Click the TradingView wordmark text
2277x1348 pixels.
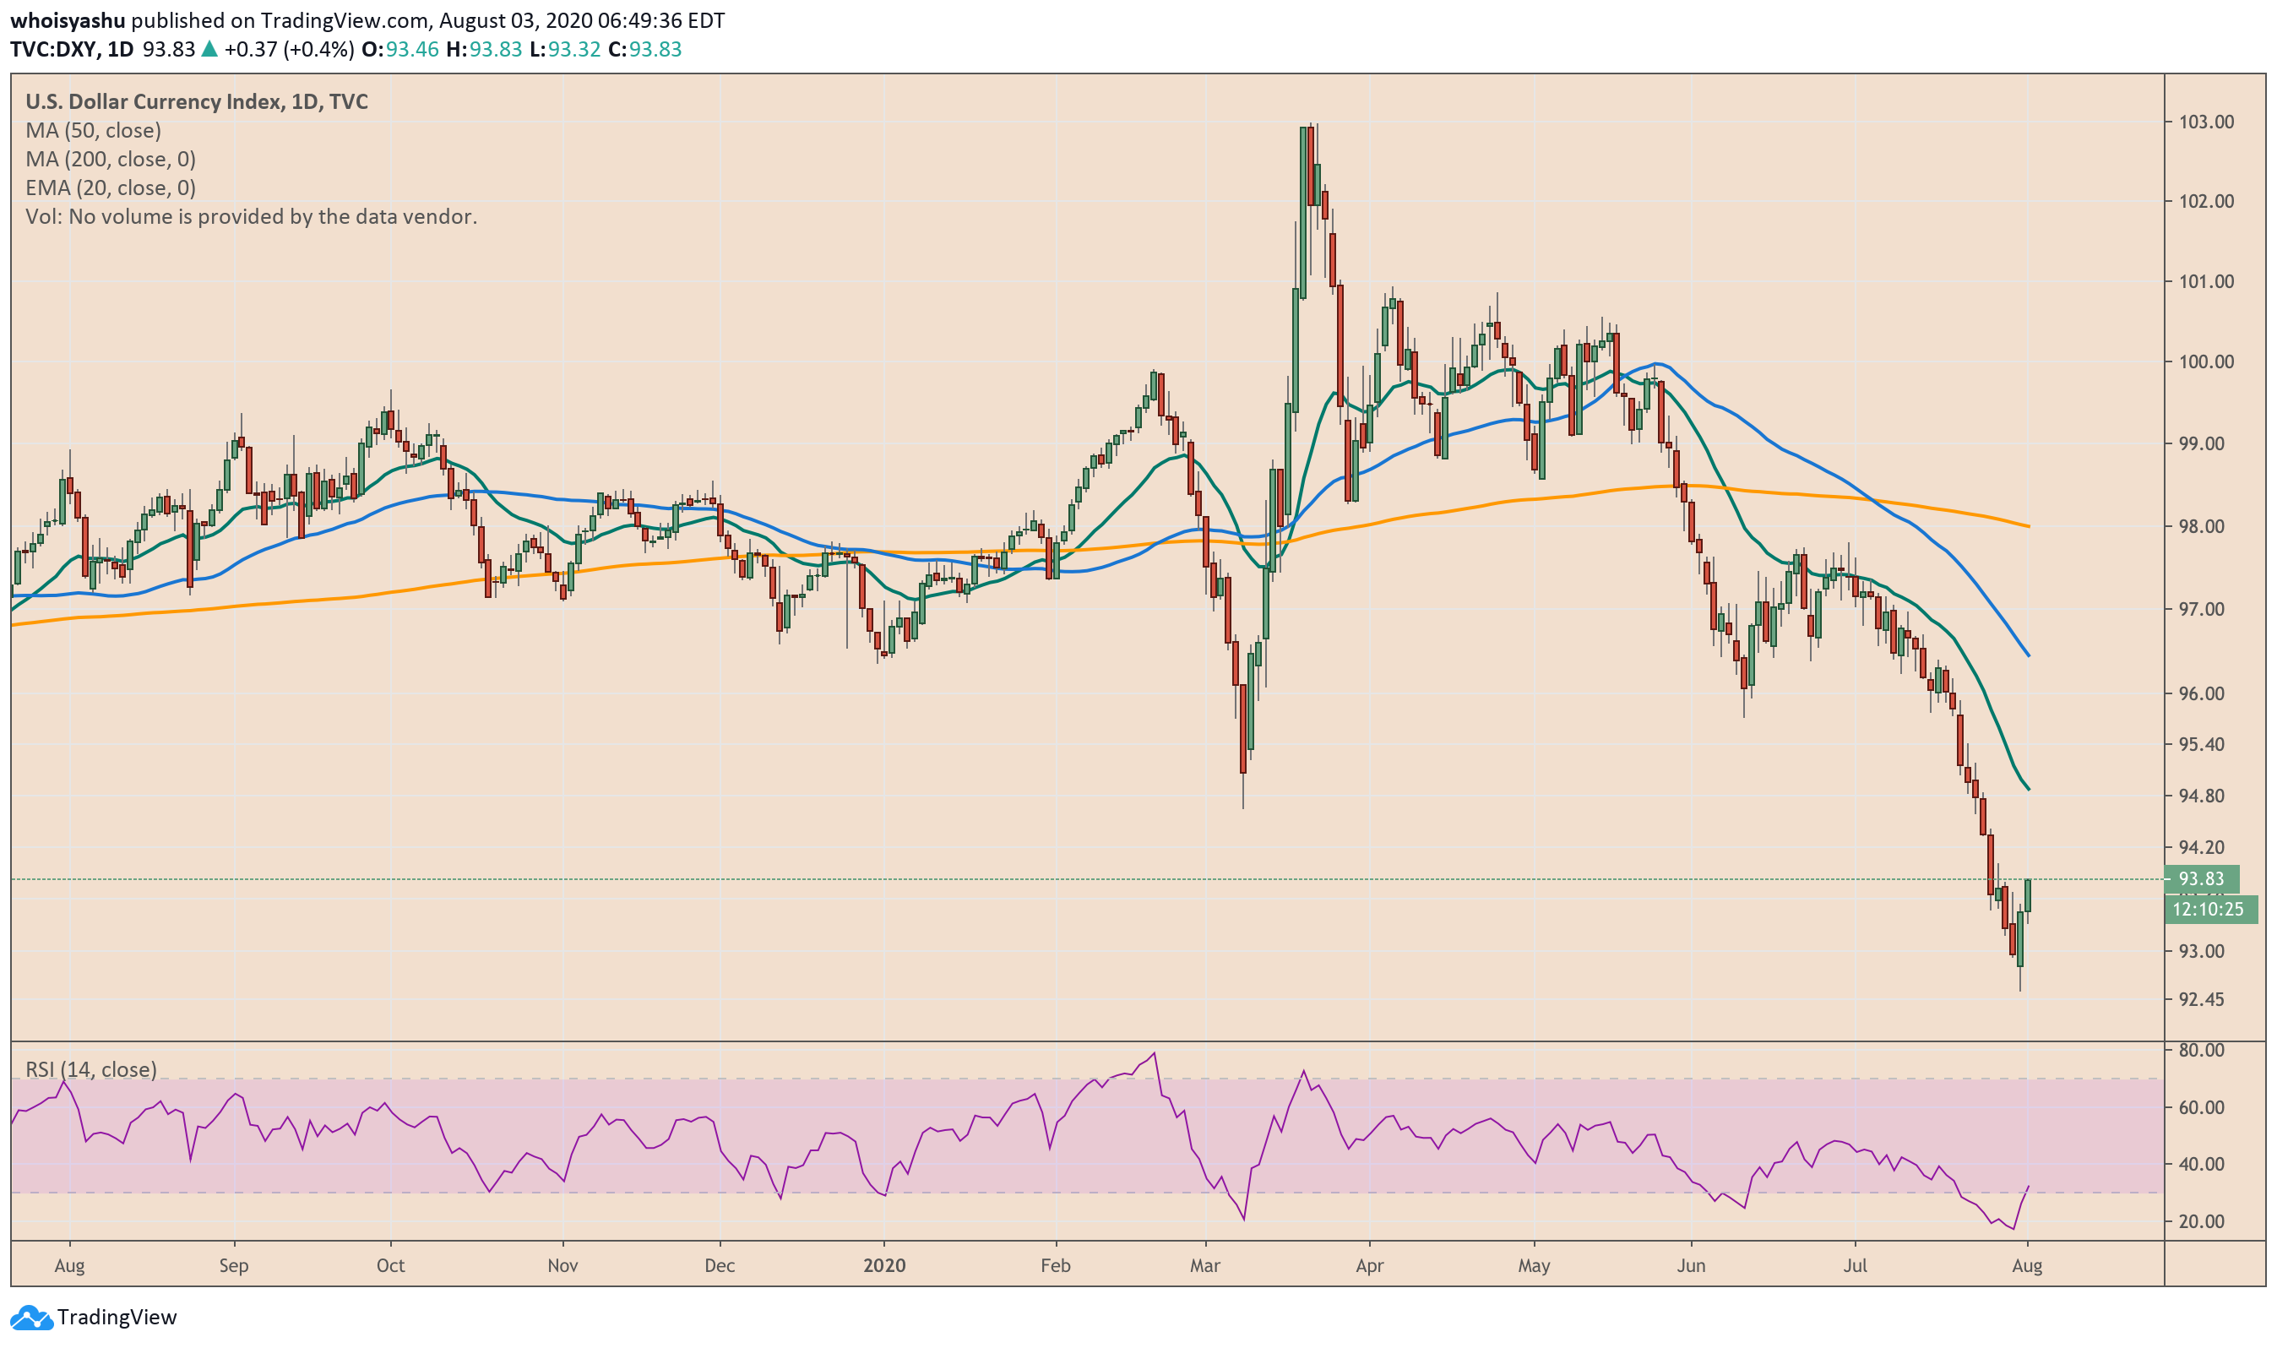pos(117,1318)
